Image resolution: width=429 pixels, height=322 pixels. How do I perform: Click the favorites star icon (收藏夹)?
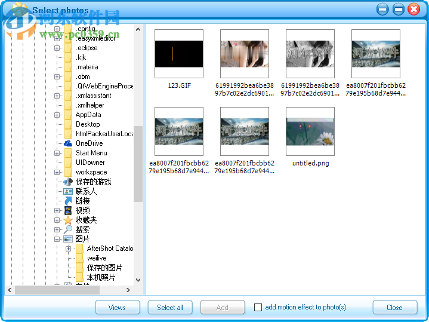(68, 220)
